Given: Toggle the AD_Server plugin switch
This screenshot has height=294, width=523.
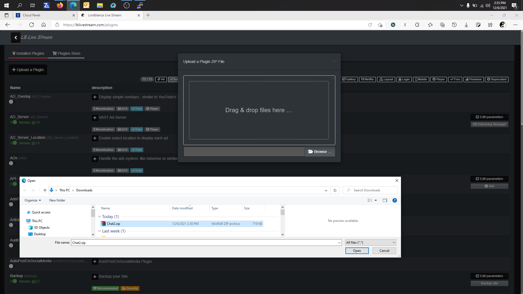Looking at the screenshot, I should pyautogui.click(x=13, y=122).
